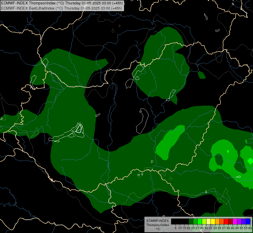Click the indigo 50-55 legend swatch
253x233 pixels.
coord(244,221)
